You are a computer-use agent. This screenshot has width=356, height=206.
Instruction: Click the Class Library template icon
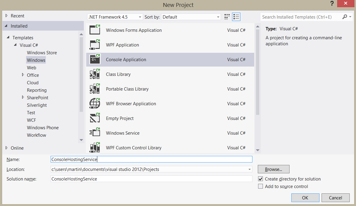[95, 74]
